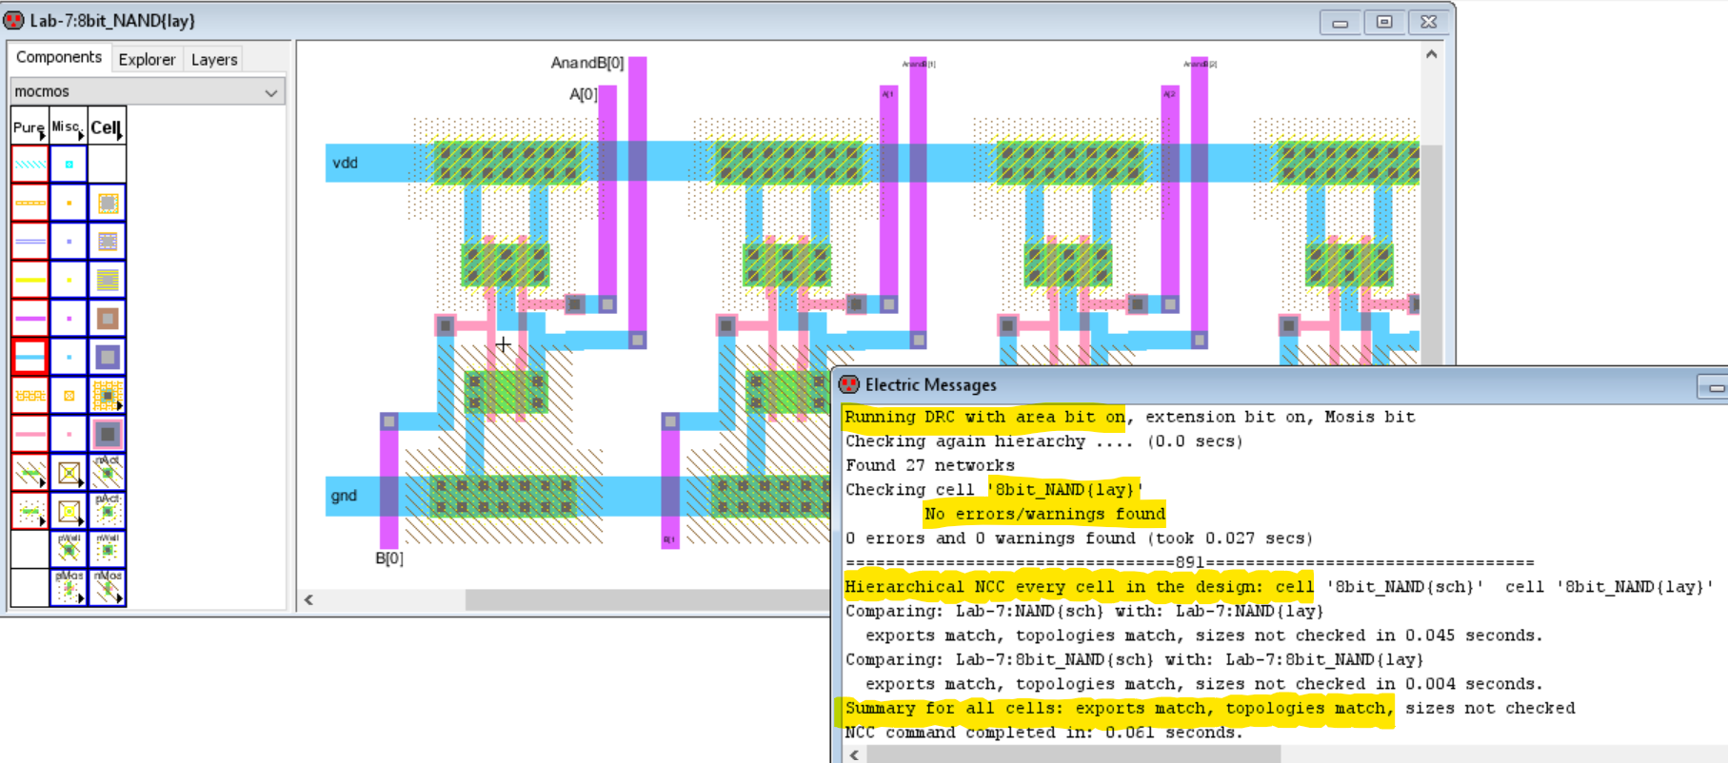Select the nMos transistor component
This screenshot has width=1728, height=763.
(x=108, y=587)
